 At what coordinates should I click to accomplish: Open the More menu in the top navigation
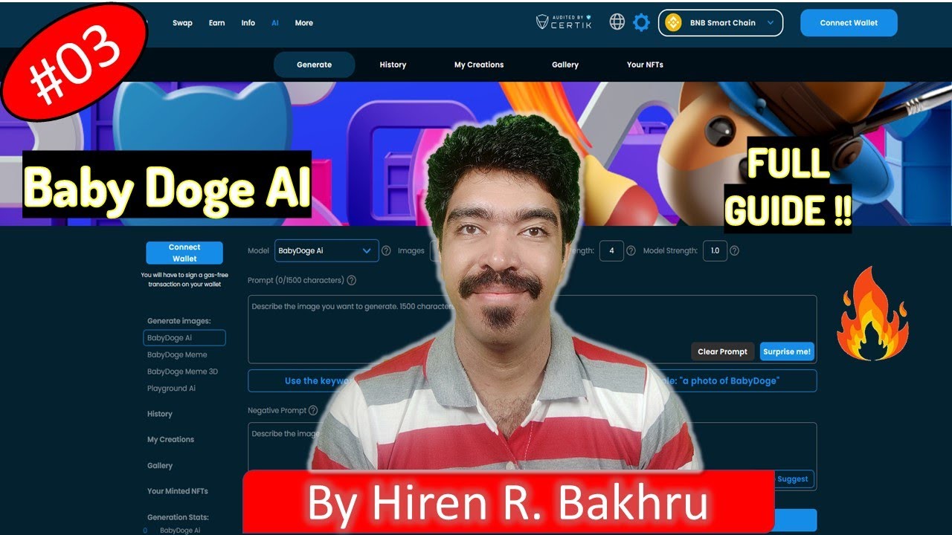(303, 23)
